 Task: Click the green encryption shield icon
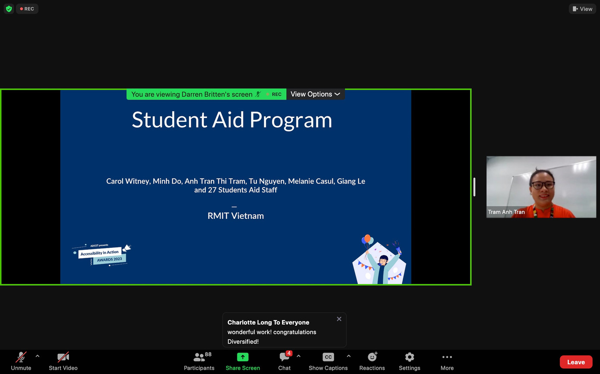point(9,9)
